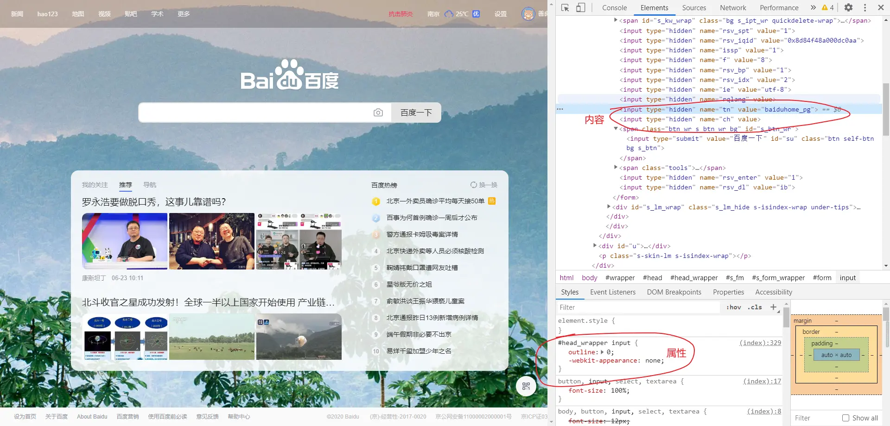Click the 换一换 refresh icon

pos(473,185)
